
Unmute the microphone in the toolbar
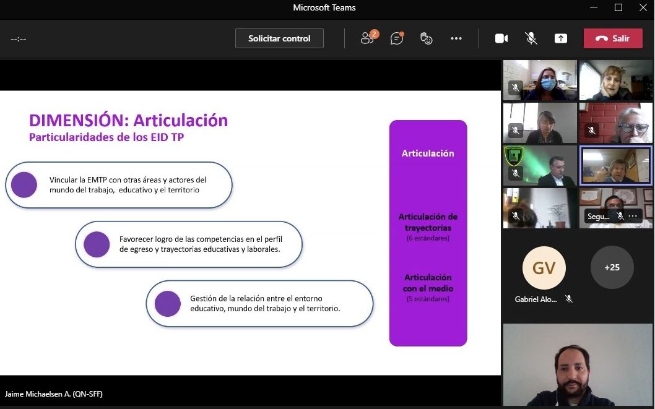pyautogui.click(x=531, y=38)
